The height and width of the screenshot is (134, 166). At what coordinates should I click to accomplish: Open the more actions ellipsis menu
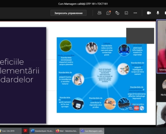(135, 13)
